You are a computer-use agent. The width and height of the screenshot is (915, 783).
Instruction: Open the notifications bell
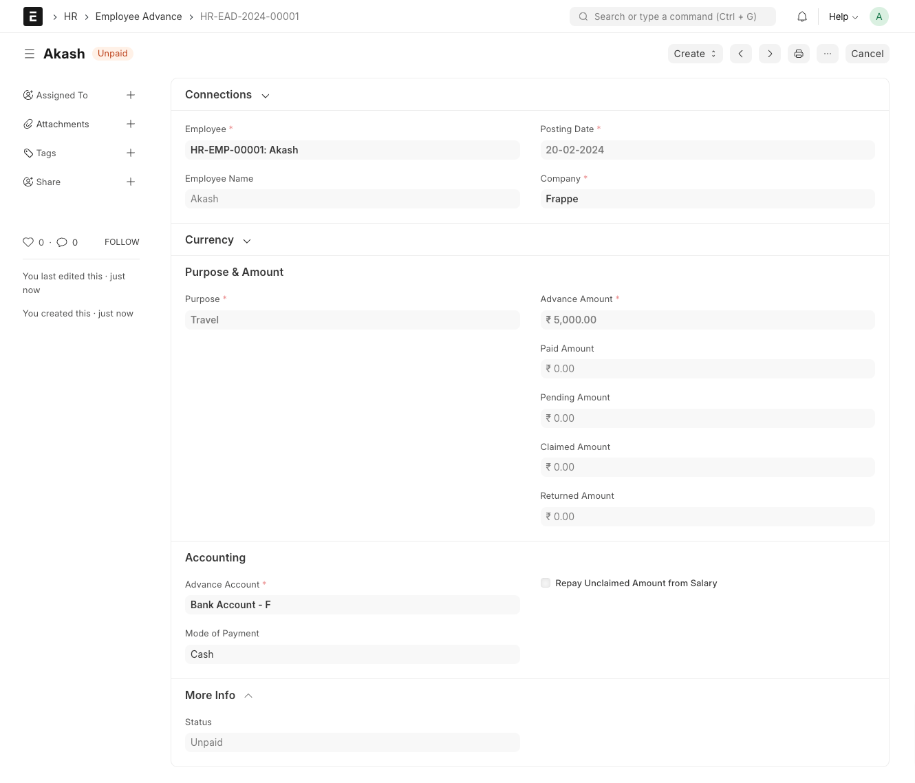pyautogui.click(x=802, y=17)
